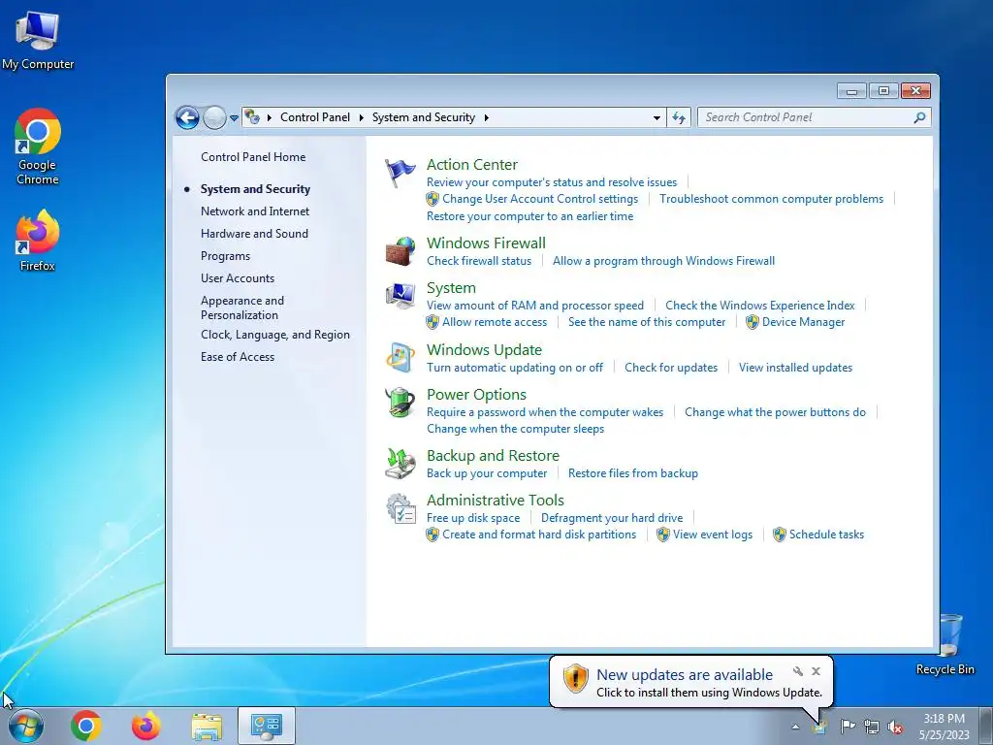This screenshot has width=993, height=745.
Task: Click the Forward navigation arrow button
Action: 214,117
